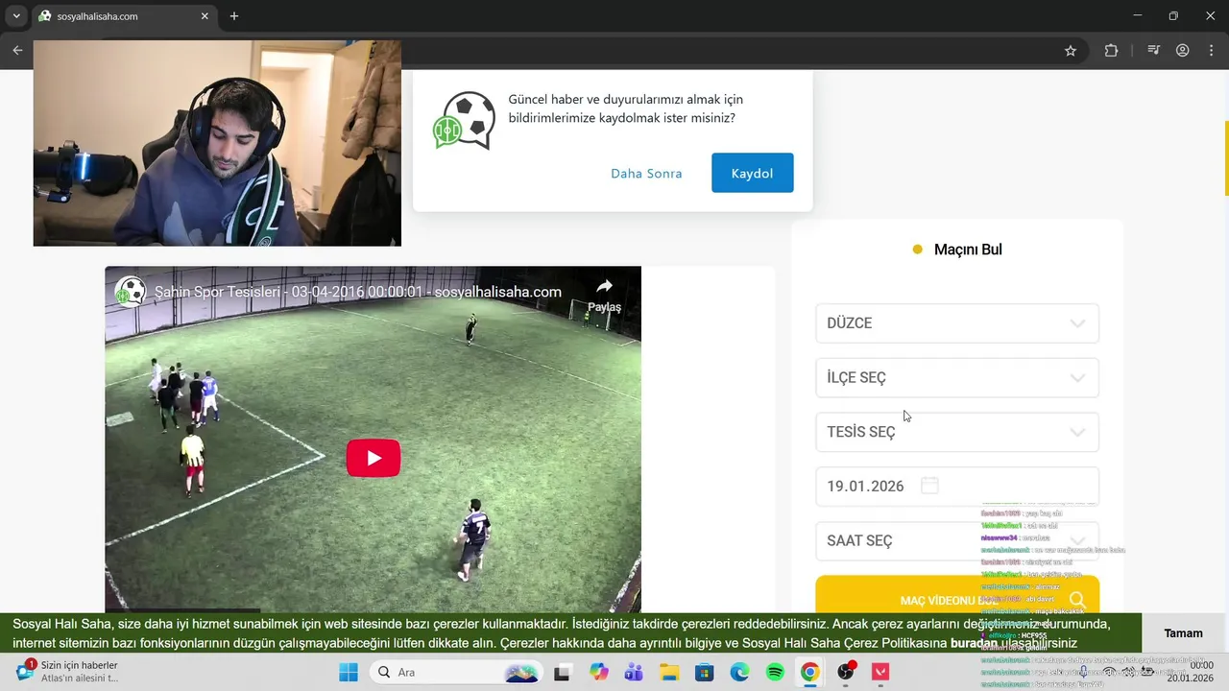Image resolution: width=1229 pixels, height=691 pixels.
Task: Open the SAAT SEÇ time dropdown
Action: point(956,541)
